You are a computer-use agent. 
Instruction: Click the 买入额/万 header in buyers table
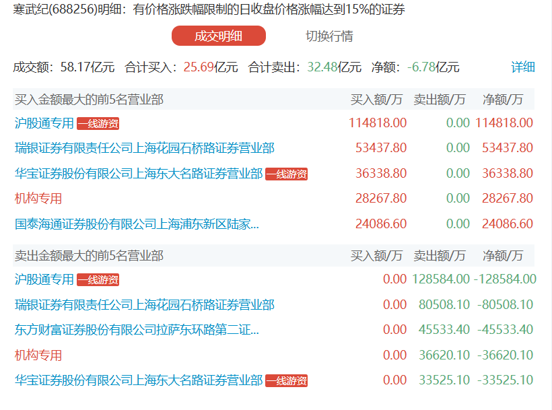click(x=376, y=100)
